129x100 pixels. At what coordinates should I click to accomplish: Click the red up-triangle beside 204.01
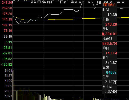(103, 34)
